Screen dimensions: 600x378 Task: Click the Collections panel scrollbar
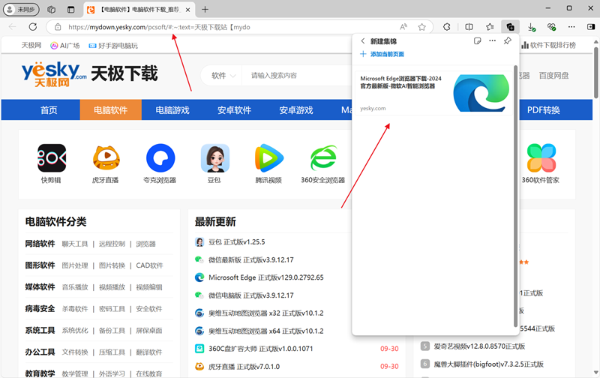point(515,196)
